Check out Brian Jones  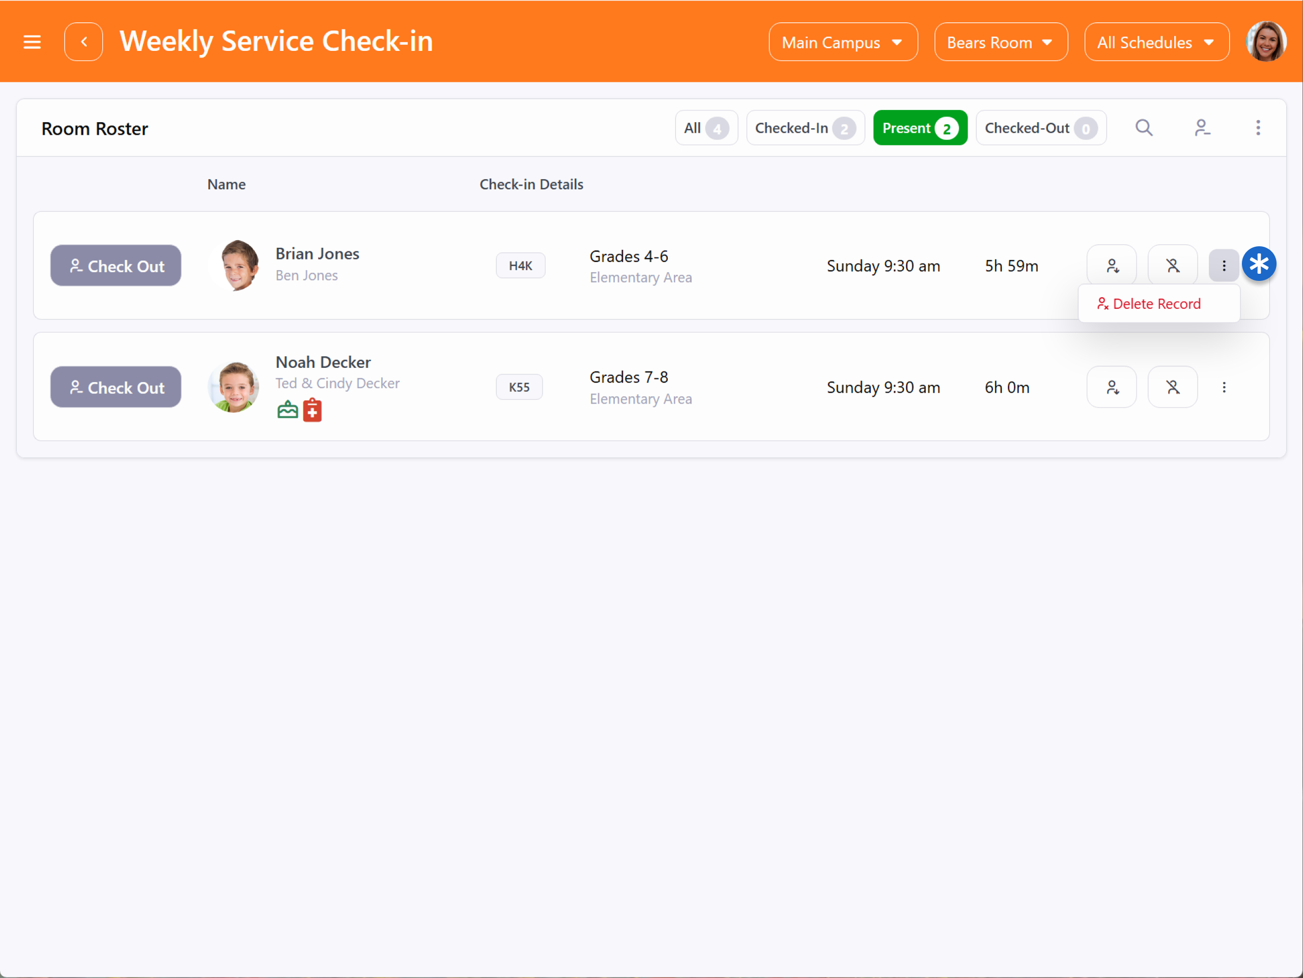116,266
